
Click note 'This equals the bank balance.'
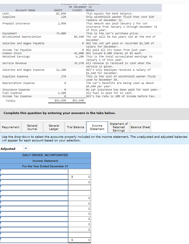click(109, 14)
